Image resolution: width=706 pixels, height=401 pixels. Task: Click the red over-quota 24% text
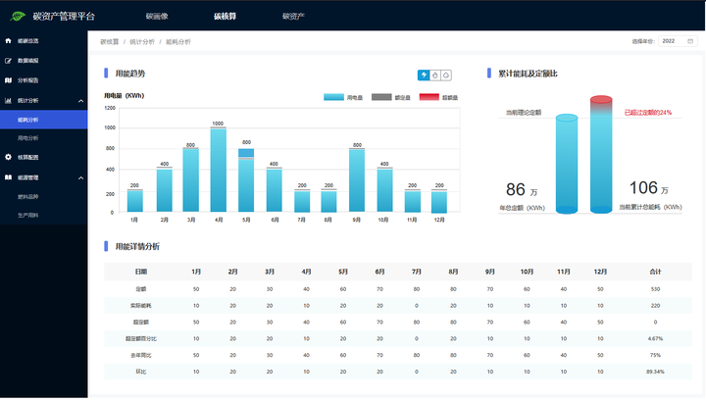tap(648, 113)
